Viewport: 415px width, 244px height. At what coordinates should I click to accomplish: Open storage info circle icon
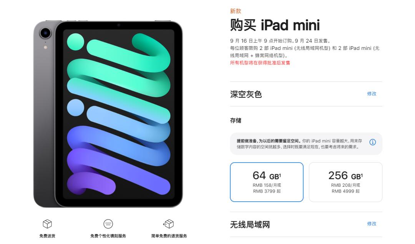coord(372,142)
